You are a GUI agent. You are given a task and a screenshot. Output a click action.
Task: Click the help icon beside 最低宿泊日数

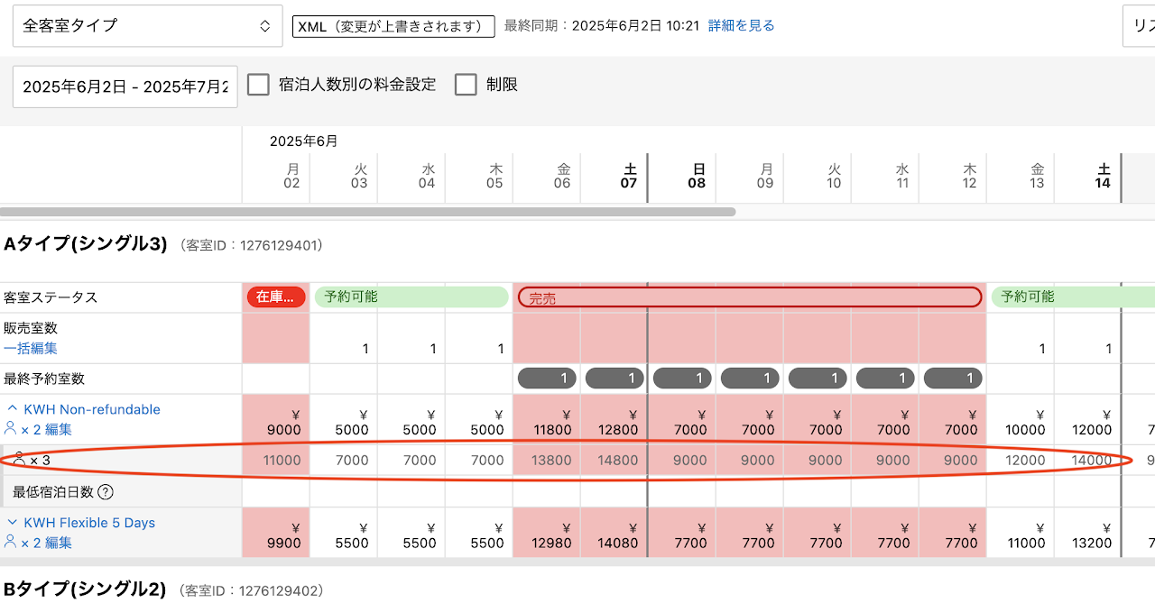point(106,492)
